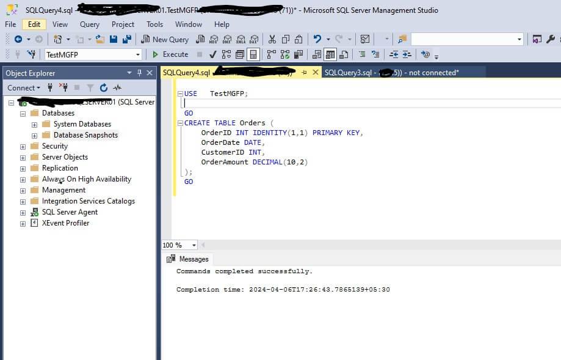
Task: Open a New Query window
Action: (x=165, y=39)
